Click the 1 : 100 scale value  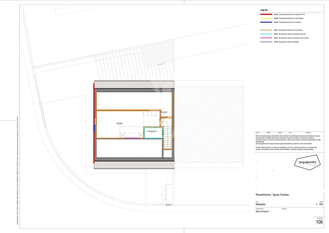tap(319, 205)
